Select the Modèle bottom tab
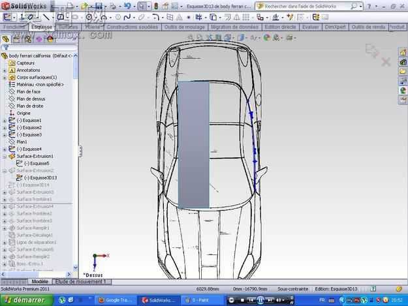The image size is (408, 306). [40, 282]
